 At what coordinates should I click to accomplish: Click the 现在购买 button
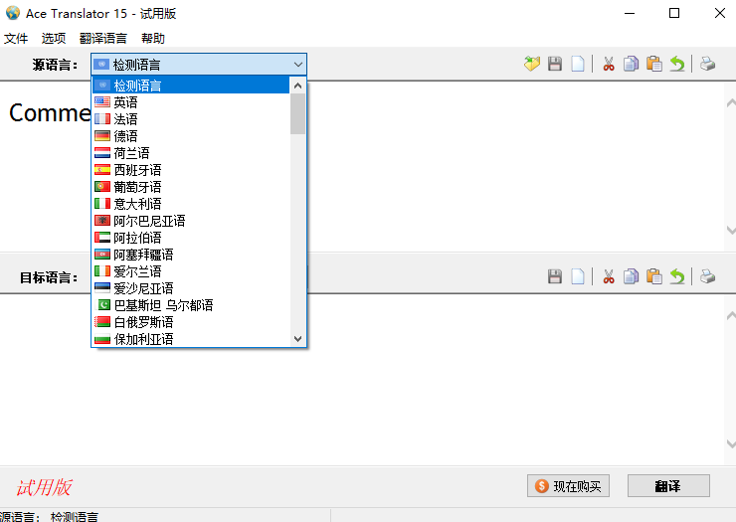click(x=568, y=486)
